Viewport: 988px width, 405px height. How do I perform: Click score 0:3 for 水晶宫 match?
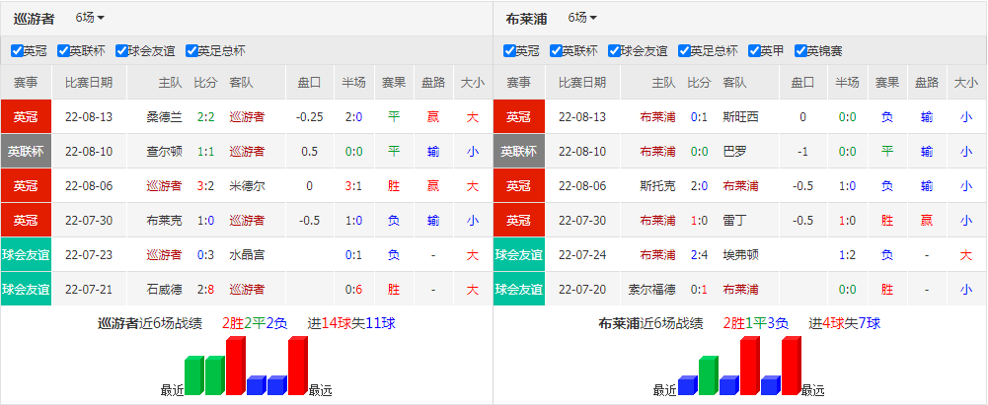click(206, 255)
